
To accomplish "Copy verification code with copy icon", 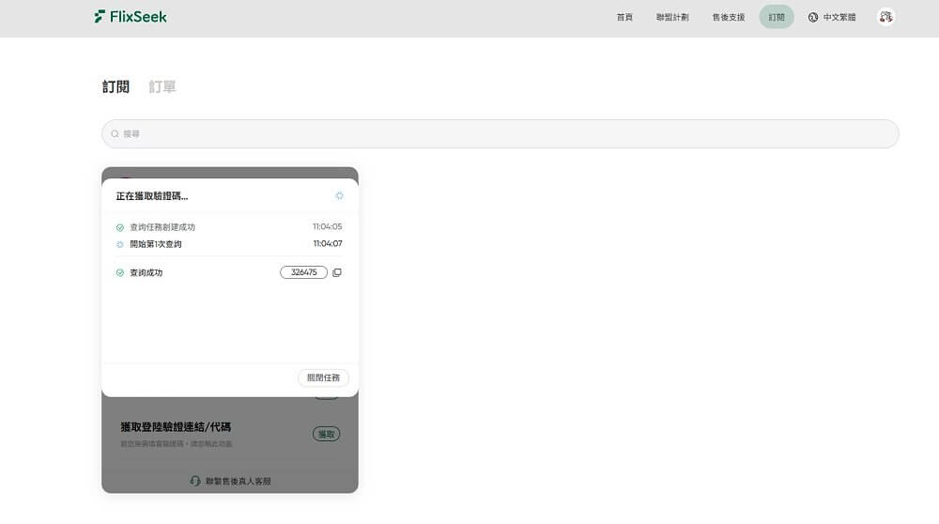I will click(x=337, y=272).
